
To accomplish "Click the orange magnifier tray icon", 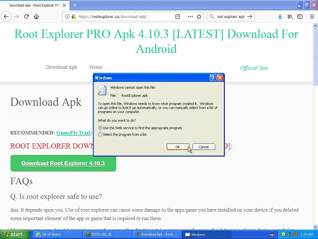I will (295, 235).
